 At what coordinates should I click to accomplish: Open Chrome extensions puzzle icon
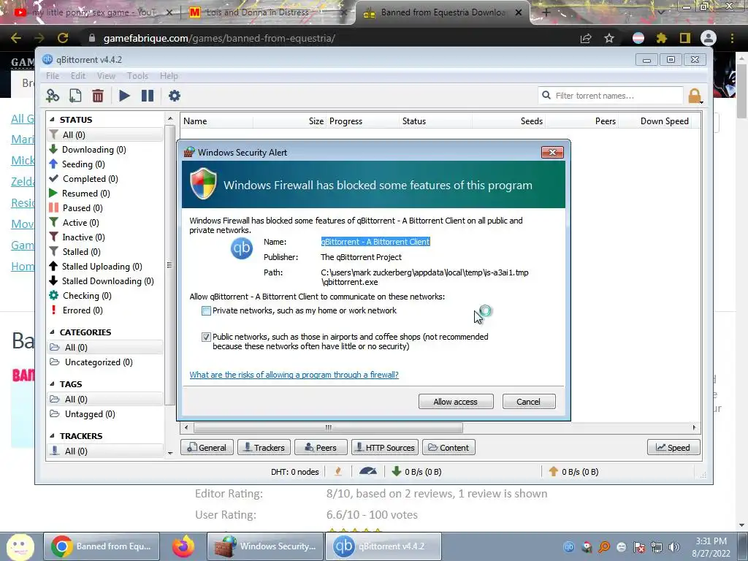(x=661, y=38)
